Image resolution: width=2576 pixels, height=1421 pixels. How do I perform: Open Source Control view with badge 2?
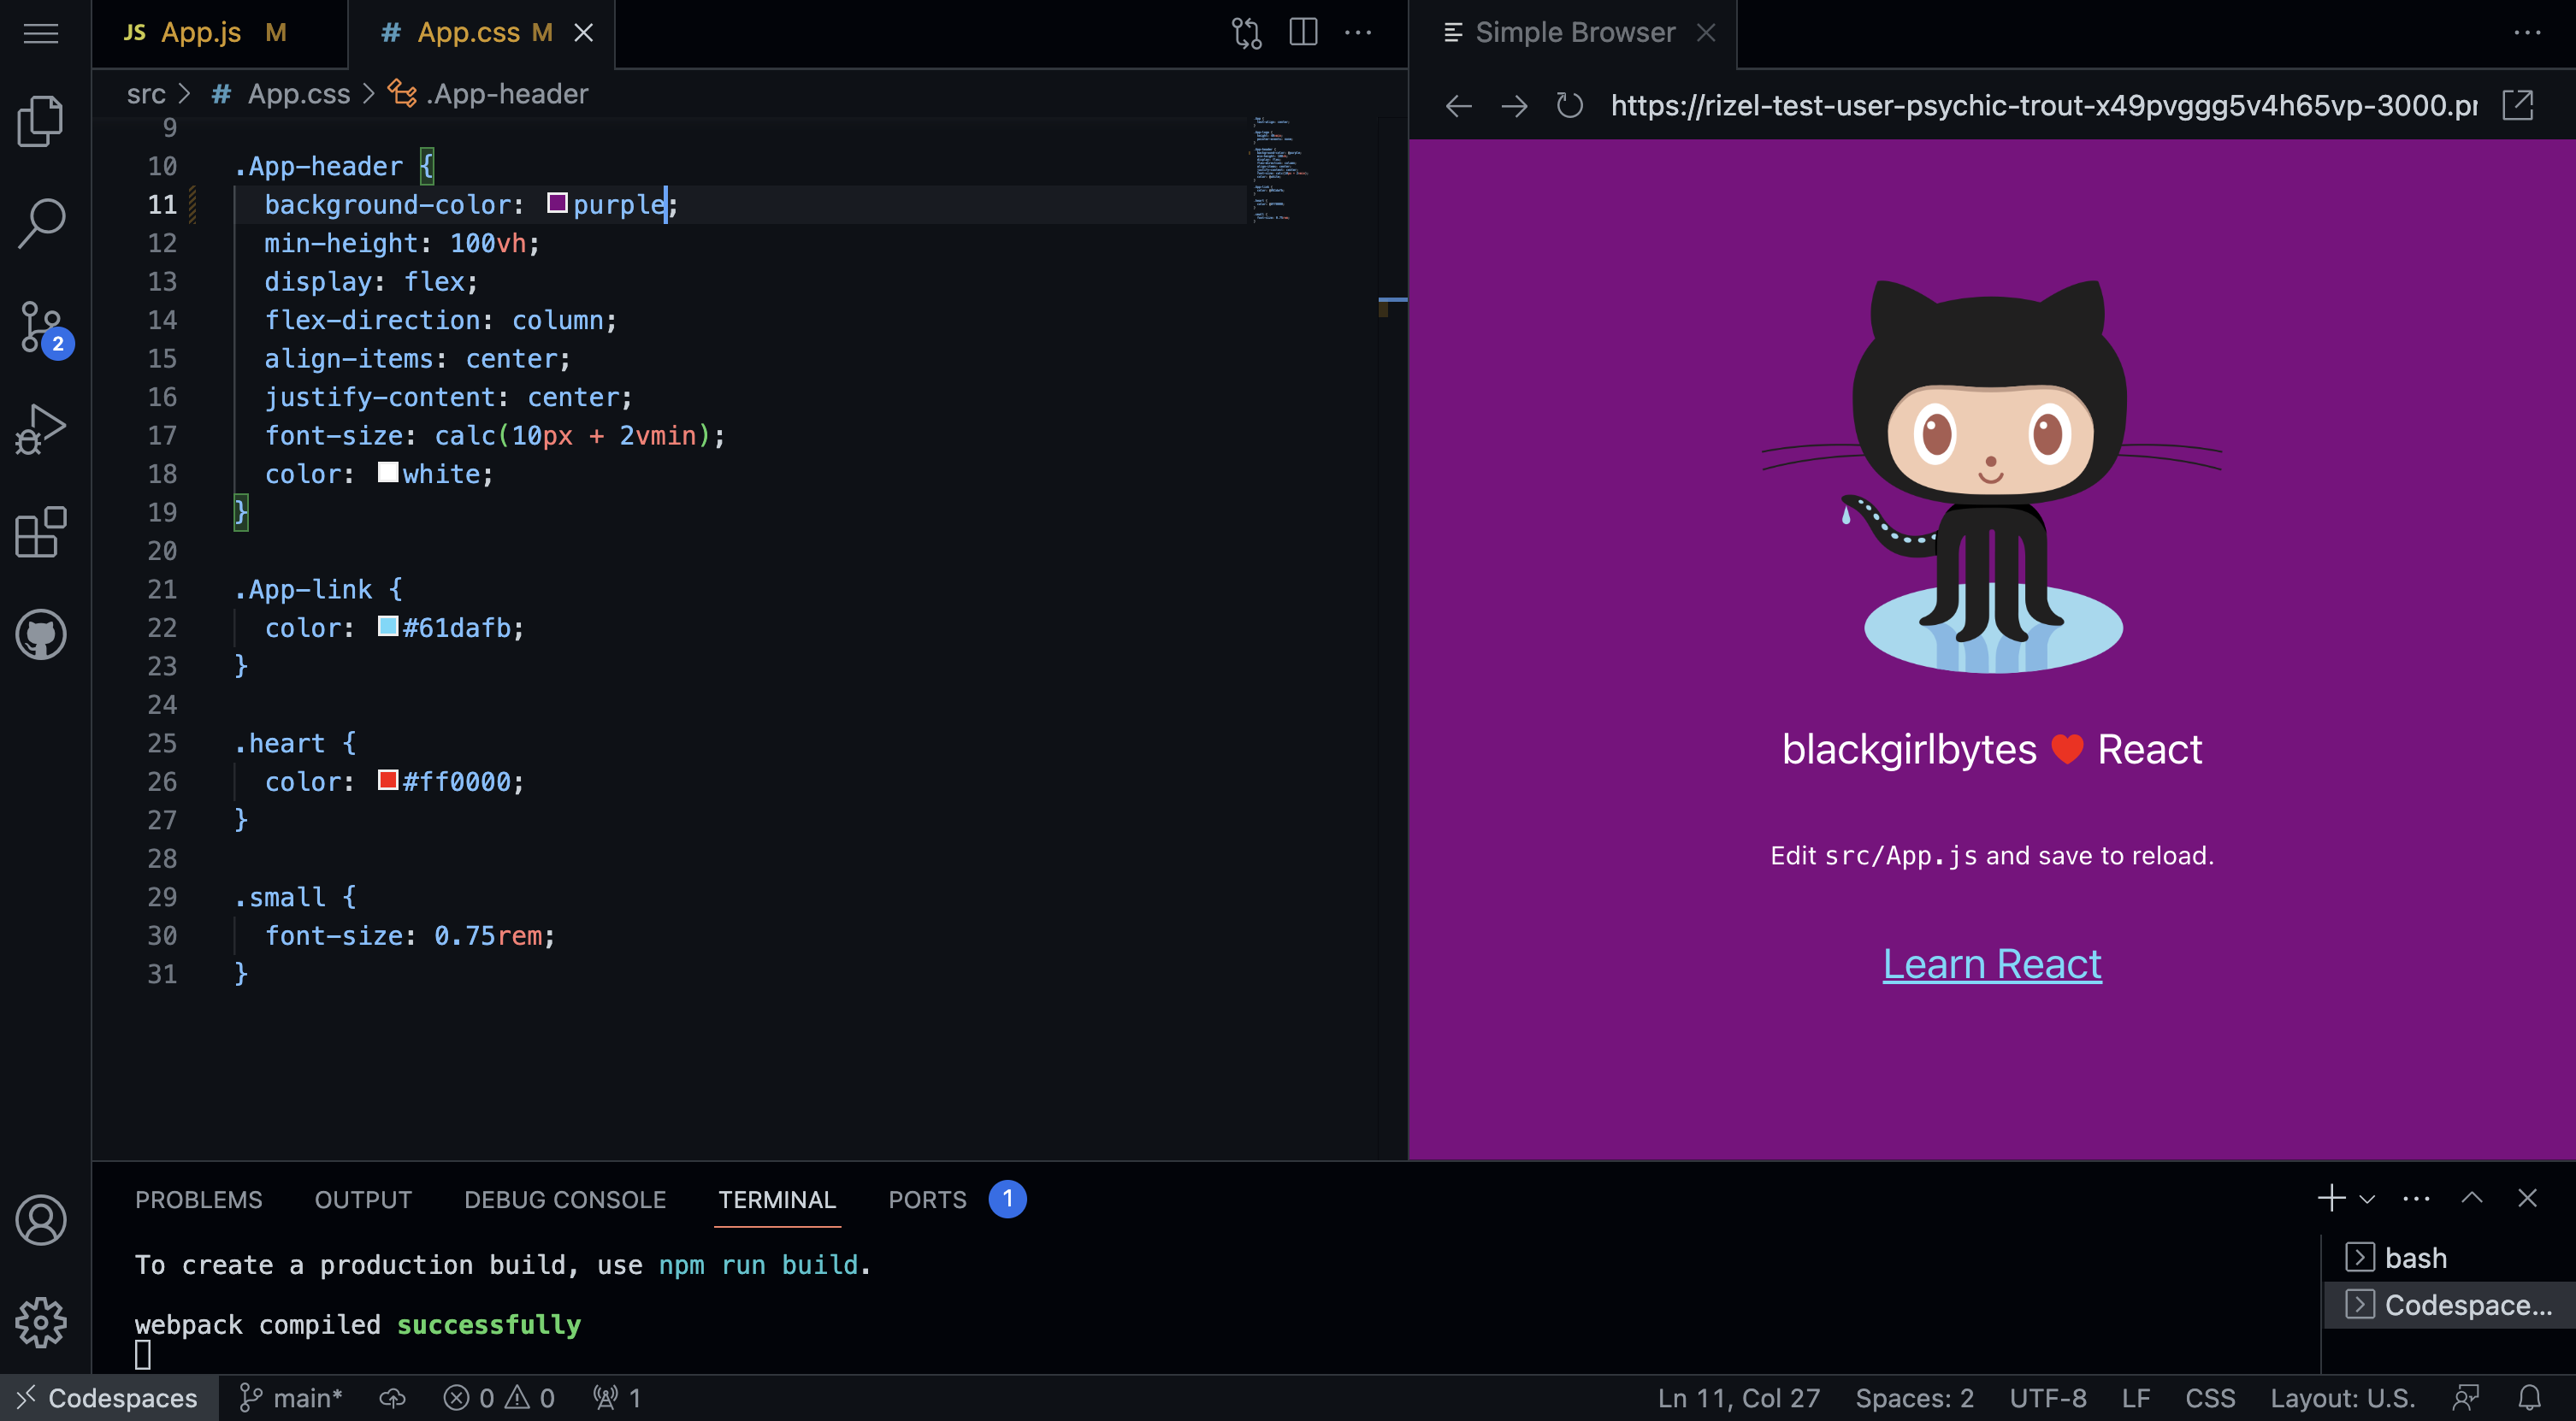click(44, 329)
